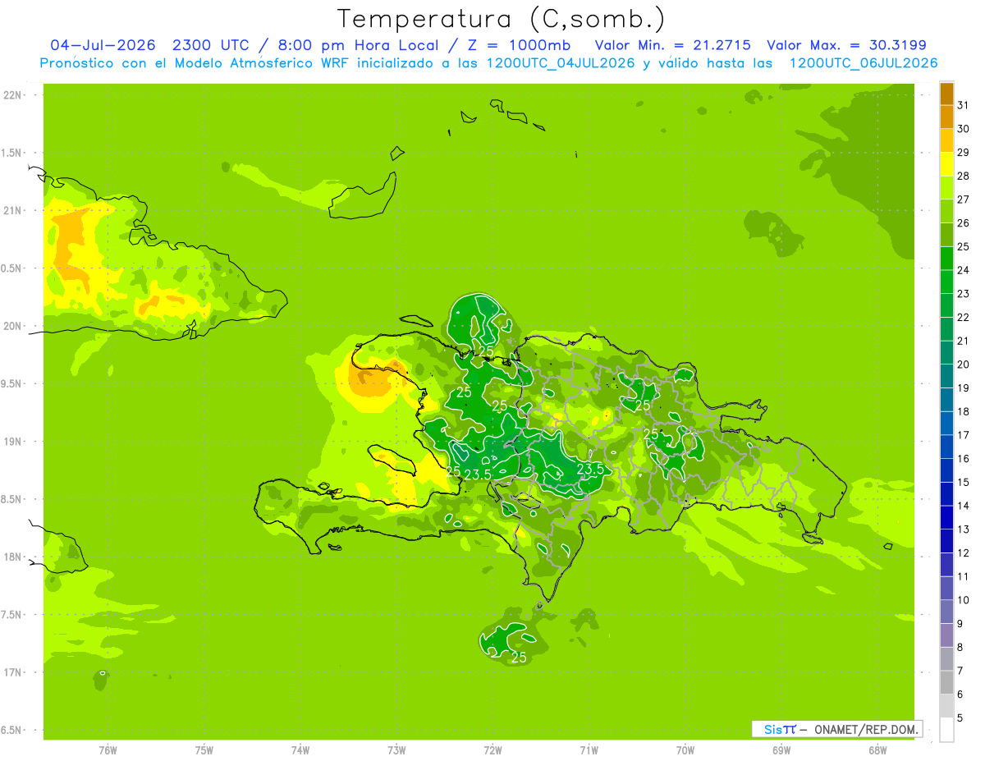The image size is (985, 761).
Task: Click legend value 18
Action: (964, 411)
